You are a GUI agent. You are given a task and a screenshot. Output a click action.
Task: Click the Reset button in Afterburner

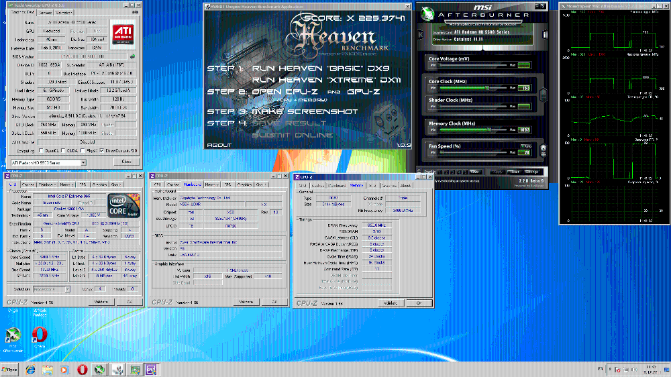pos(515,172)
